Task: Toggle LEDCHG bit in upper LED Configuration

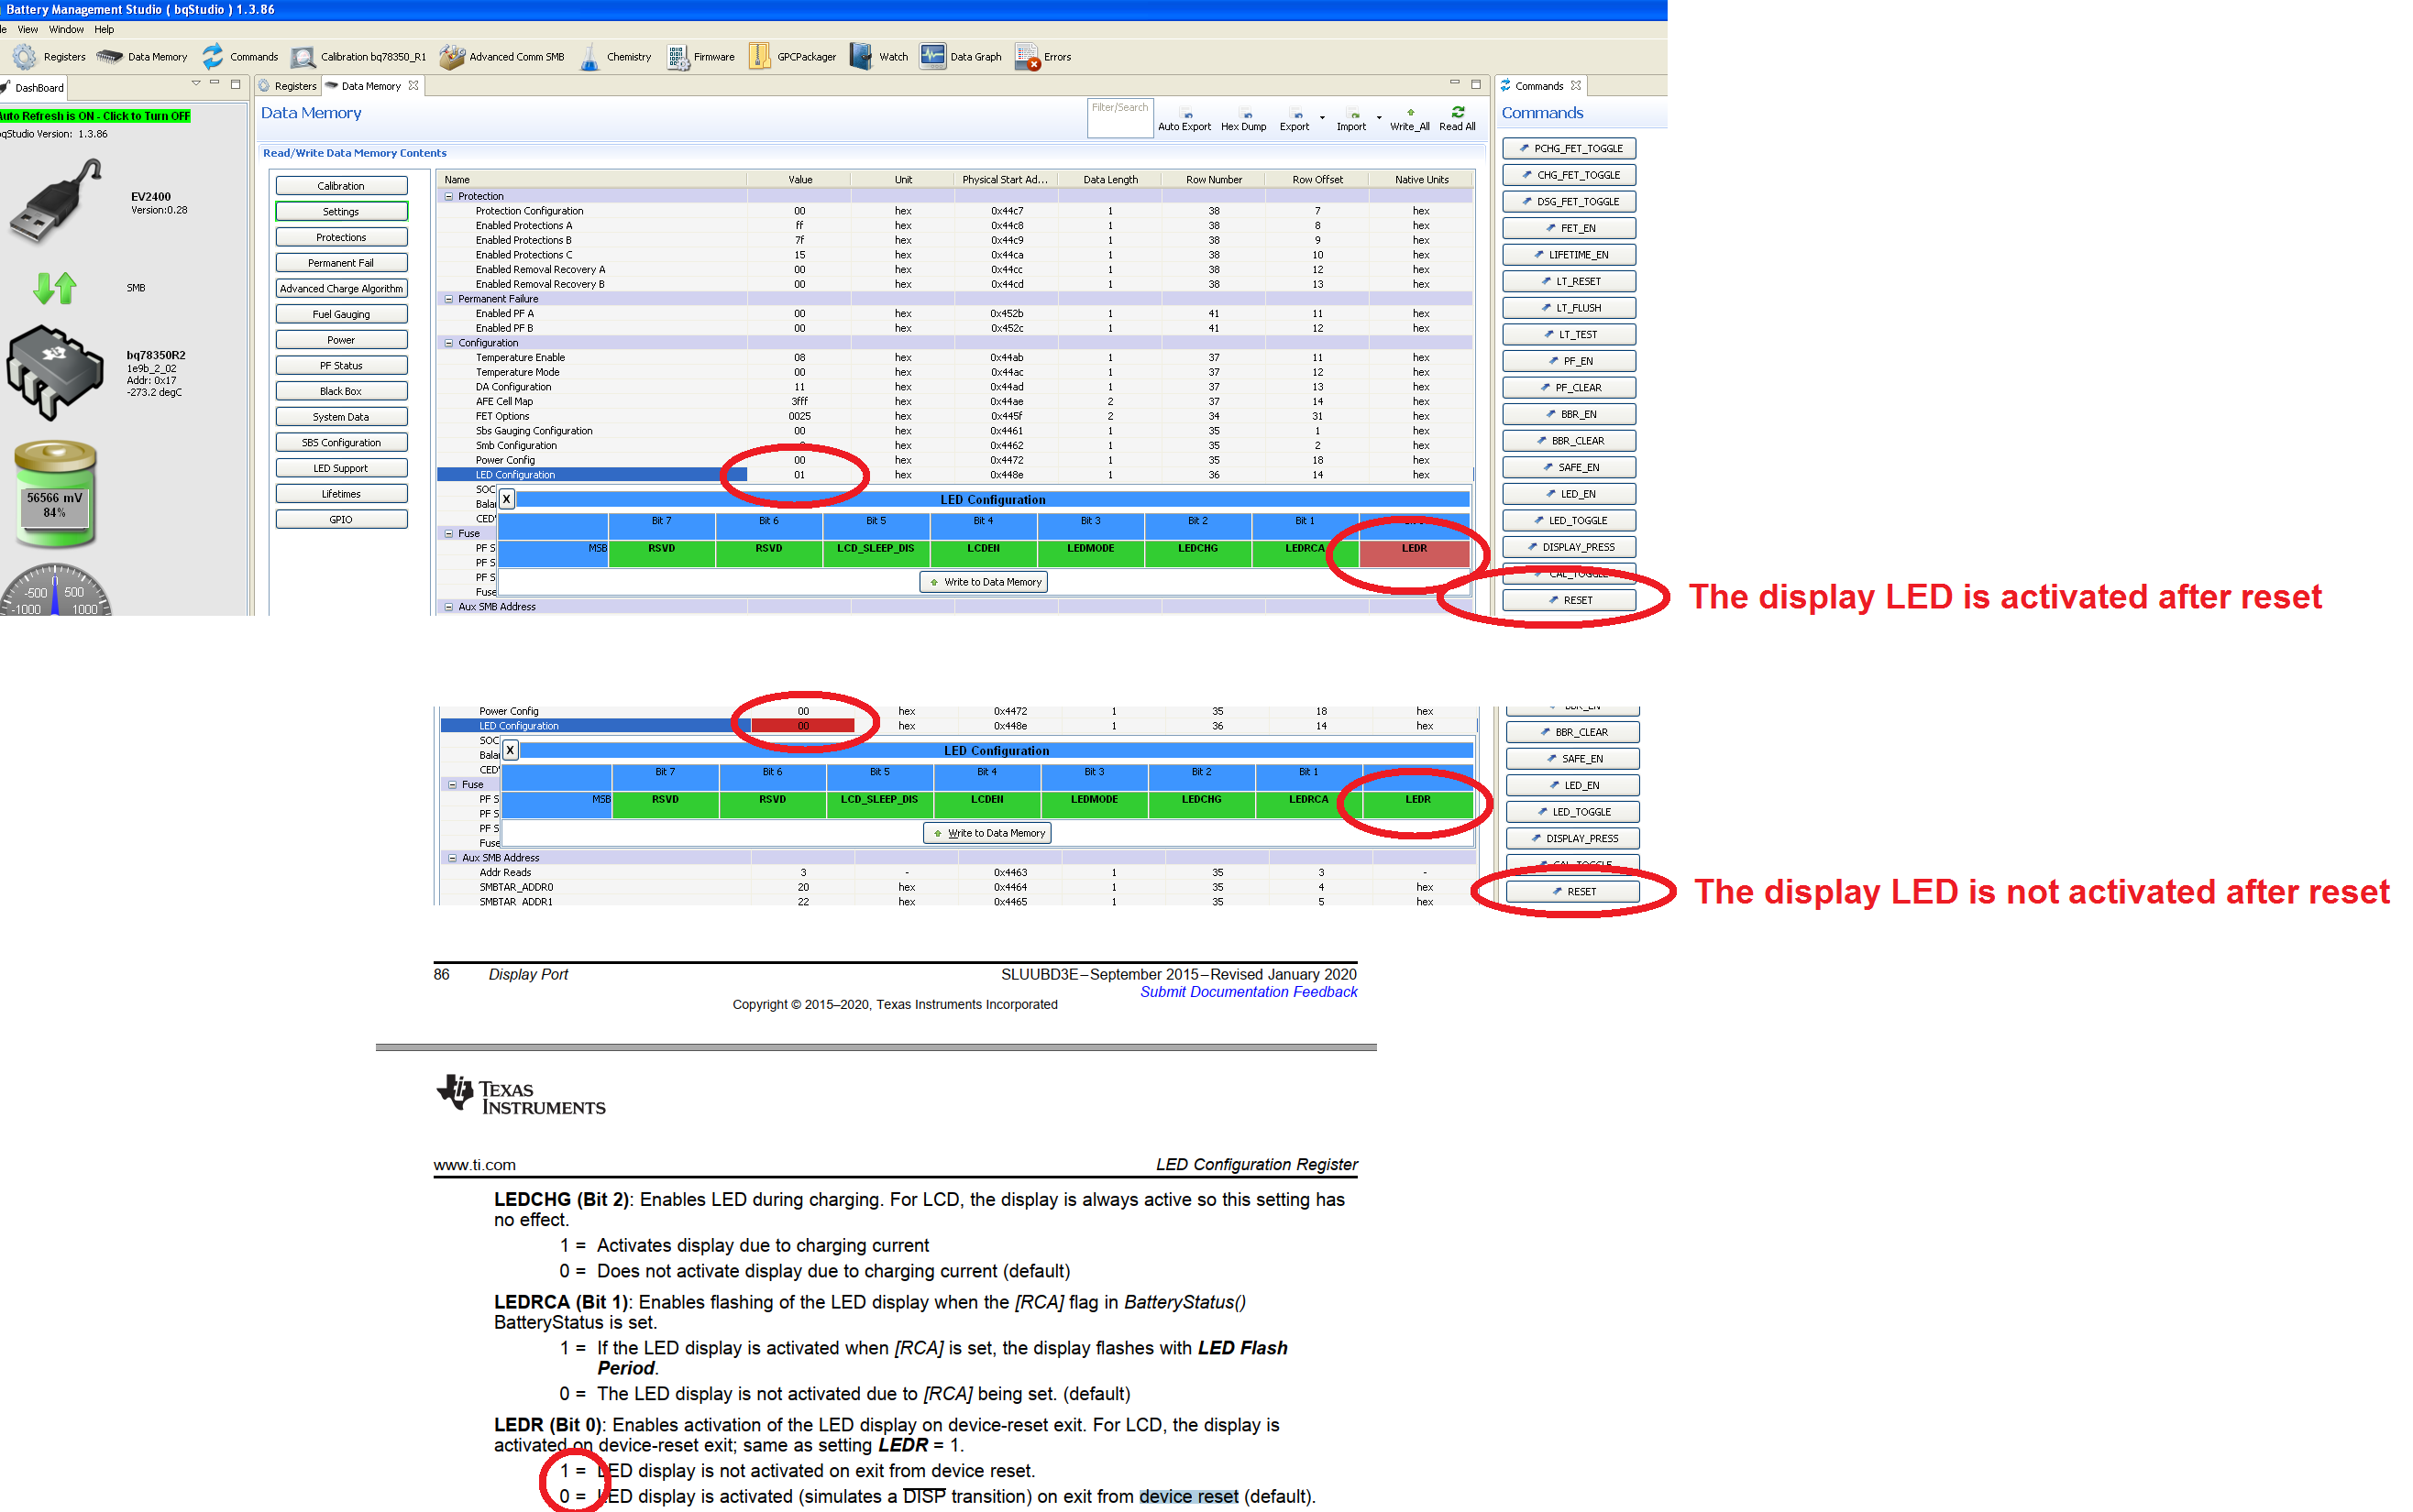Action: 1197,554
